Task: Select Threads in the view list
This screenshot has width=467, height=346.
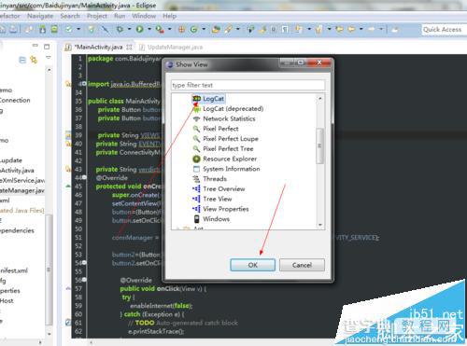Action: point(215,179)
